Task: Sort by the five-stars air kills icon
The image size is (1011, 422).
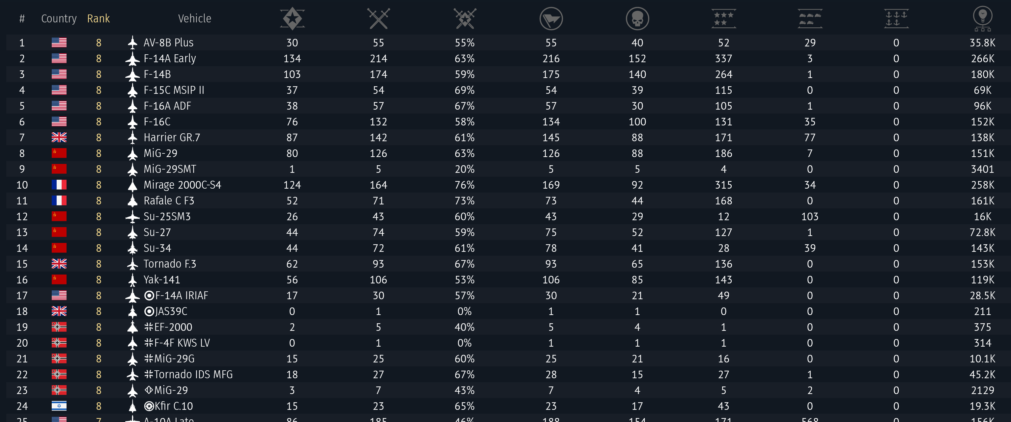Action: pos(723,18)
